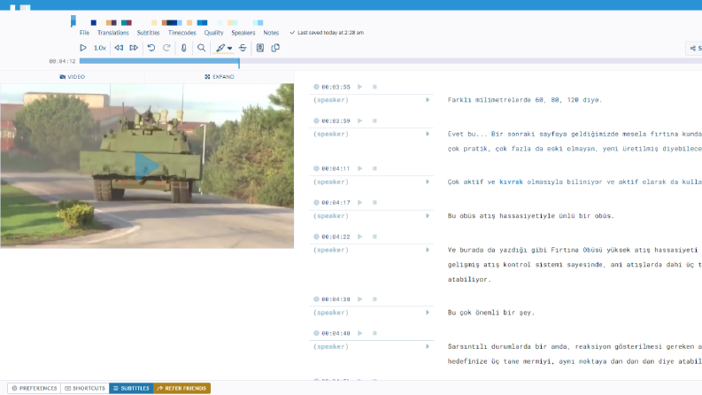Click the SUBTITLES button at bottom
The width and height of the screenshot is (702, 395).
tap(131, 388)
